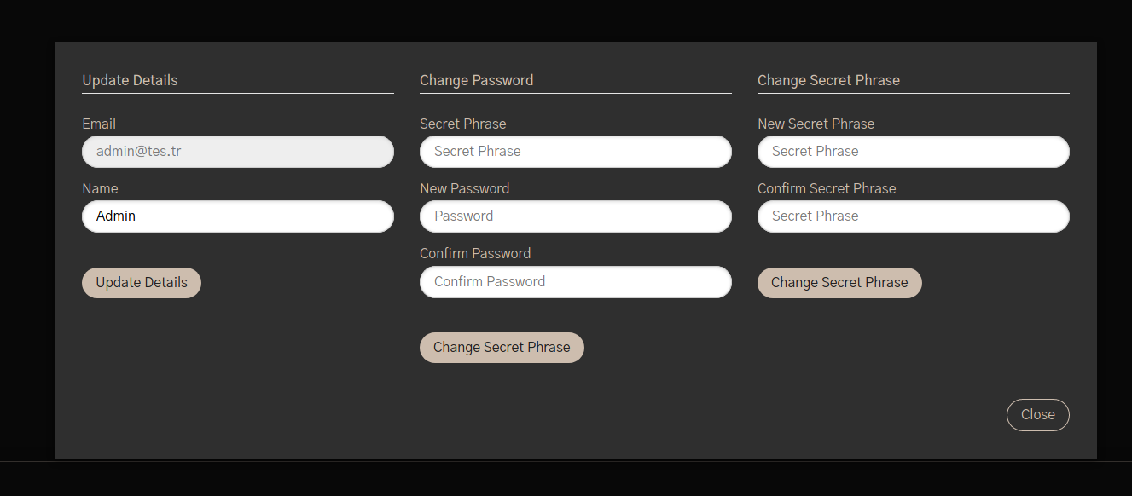1132x496 pixels.
Task: Click the New Secret Phrase label text
Action: click(816, 124)
